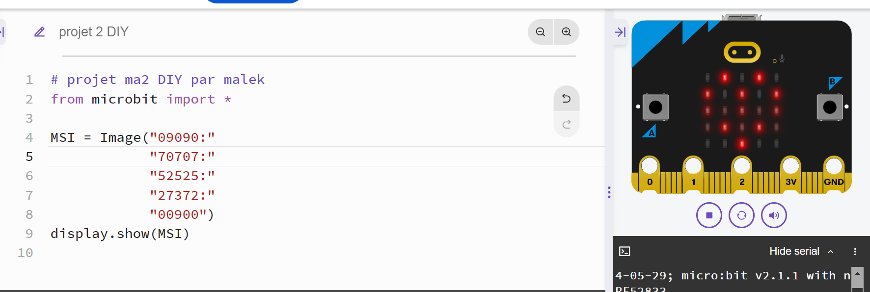The image size is (870, 292).
Task: Redo the code edit
Action: click(x=567, y=124)
